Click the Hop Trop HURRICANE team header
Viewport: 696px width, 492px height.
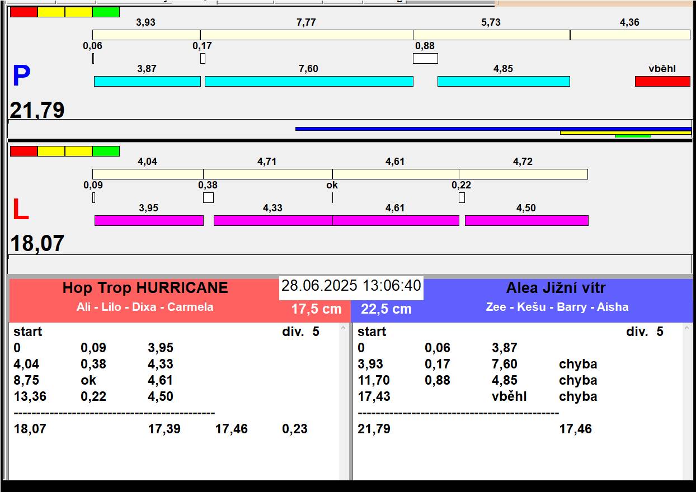point(145,288)
